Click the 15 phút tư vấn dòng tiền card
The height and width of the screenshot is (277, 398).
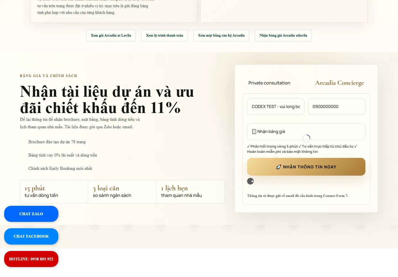coord(54,192)
